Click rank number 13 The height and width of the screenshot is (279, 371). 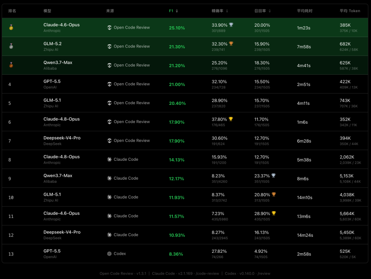point(11,254)
